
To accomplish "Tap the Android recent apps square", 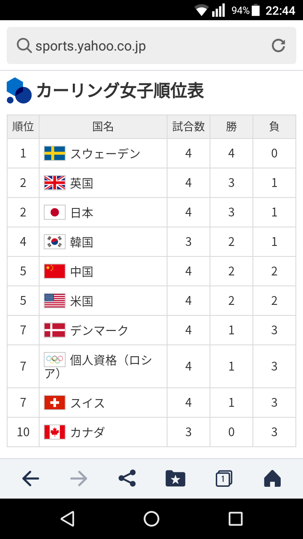I will [x=236, y=519].
